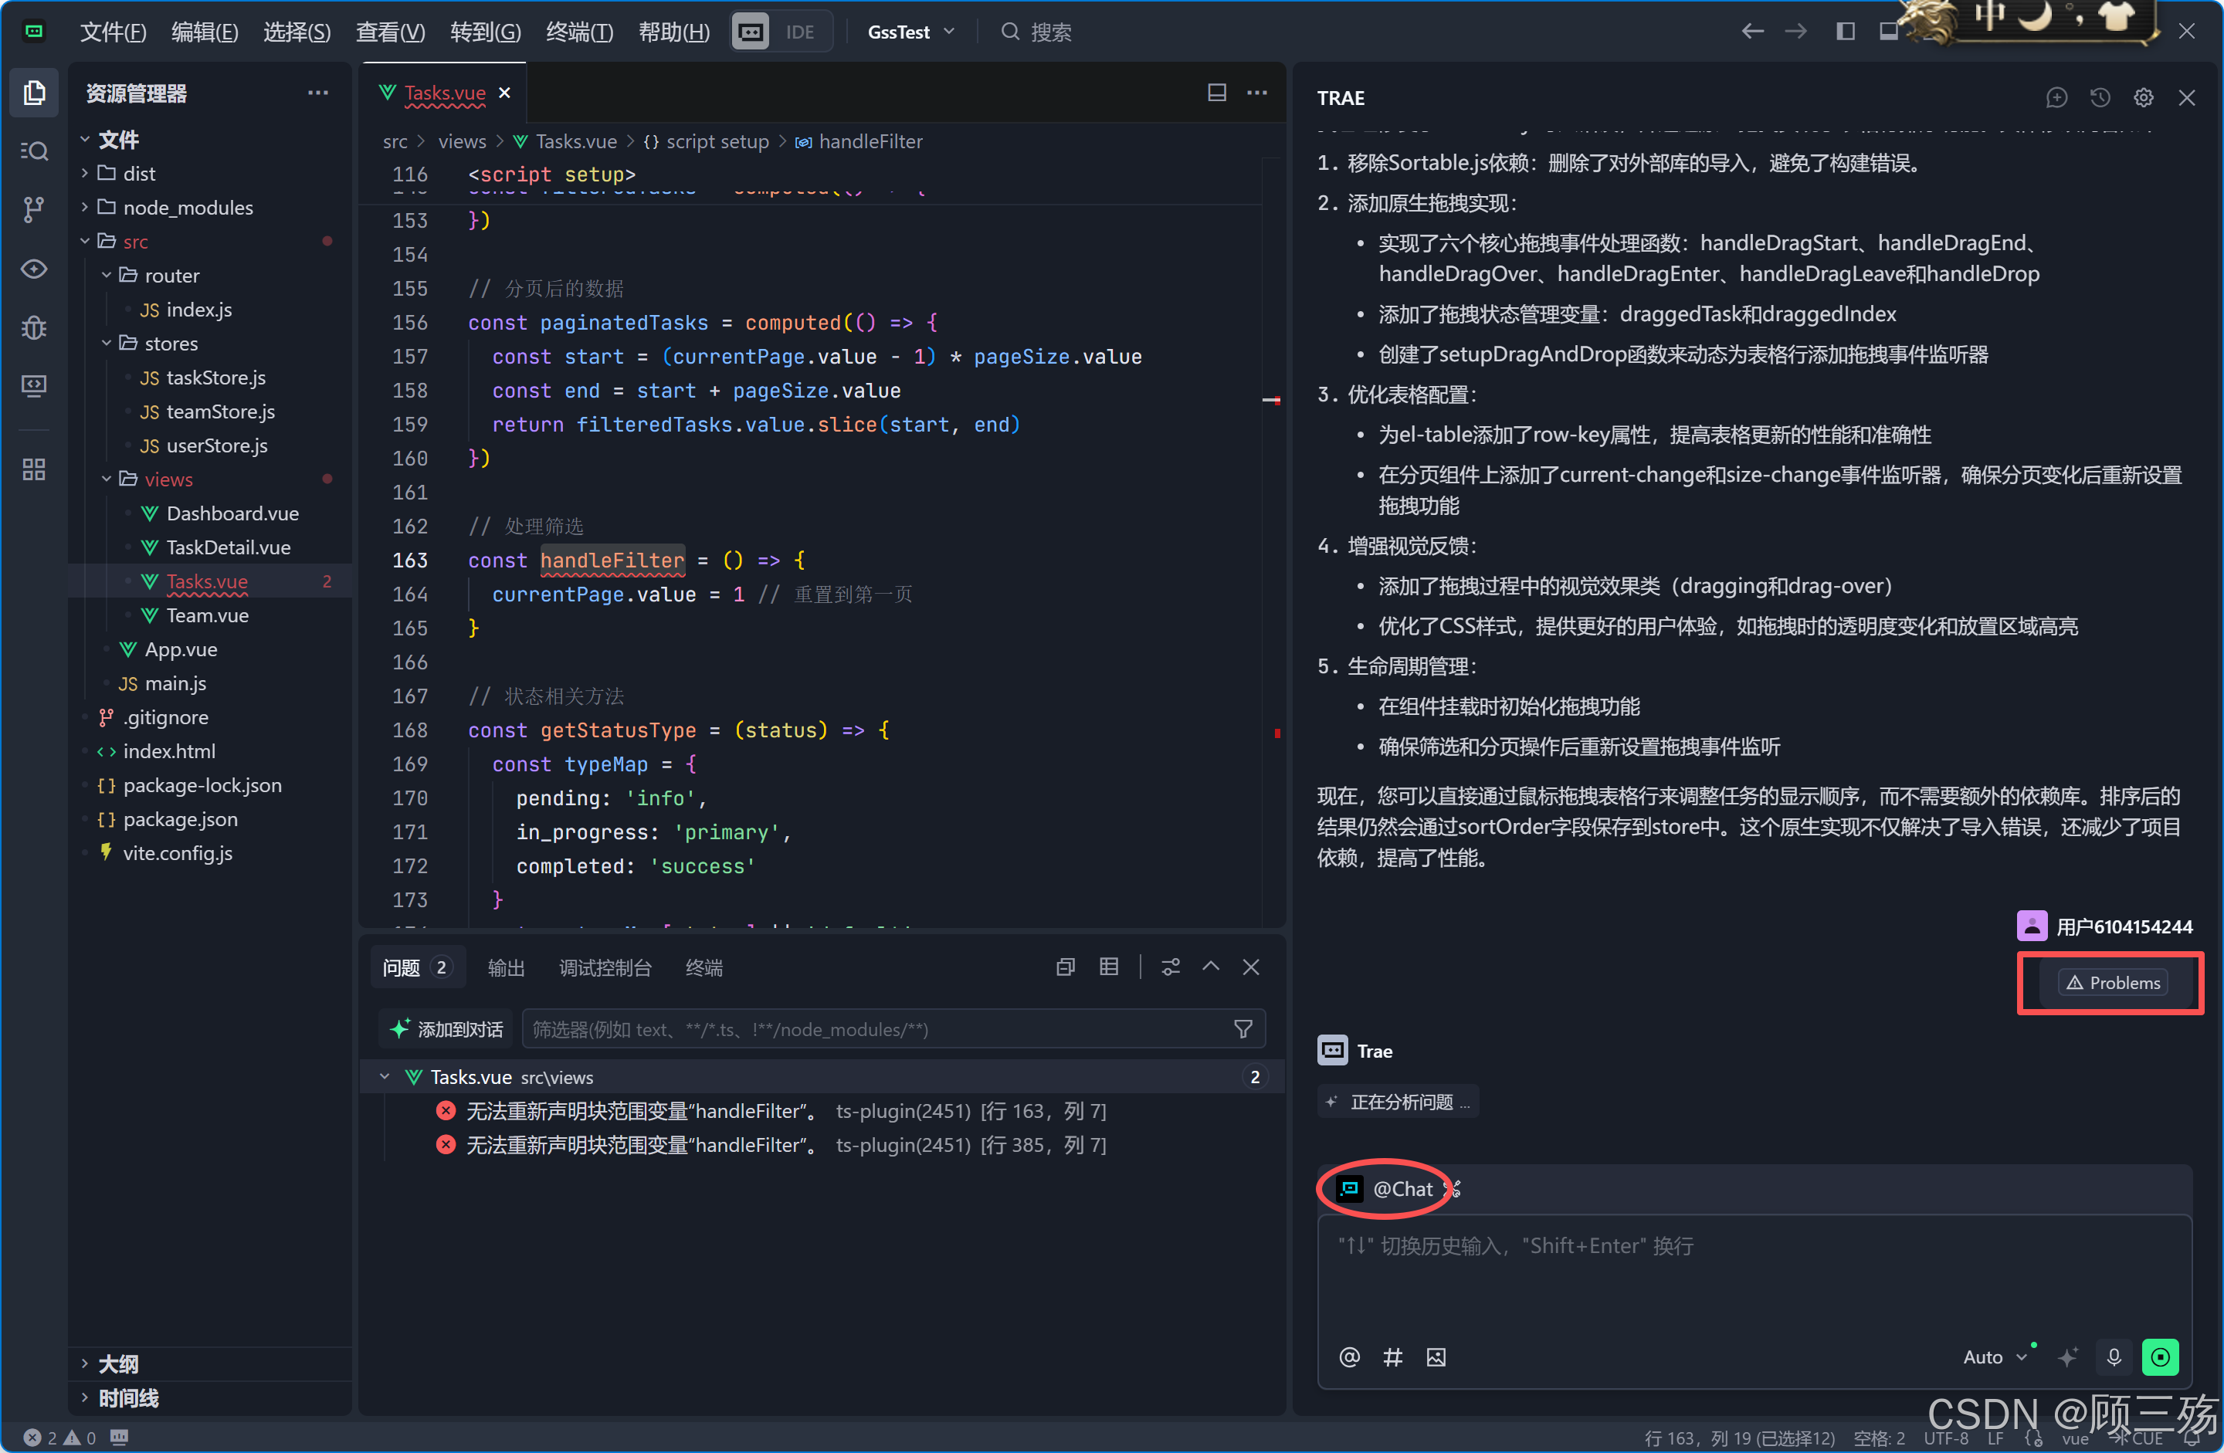The image size is (2224, 1453).
Task: Open TRAE panel settings gear
Action: point(2143,98)
